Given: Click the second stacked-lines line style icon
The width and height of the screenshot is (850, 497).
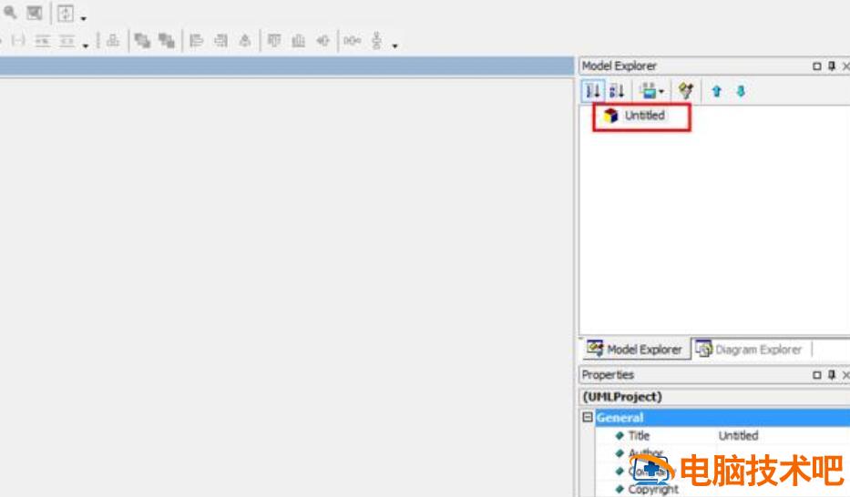Looking at the screenshot, I should point(67,41).
